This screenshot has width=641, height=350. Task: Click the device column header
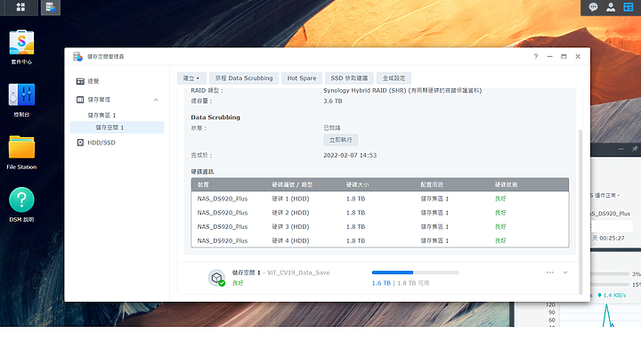tap(203, 185)
